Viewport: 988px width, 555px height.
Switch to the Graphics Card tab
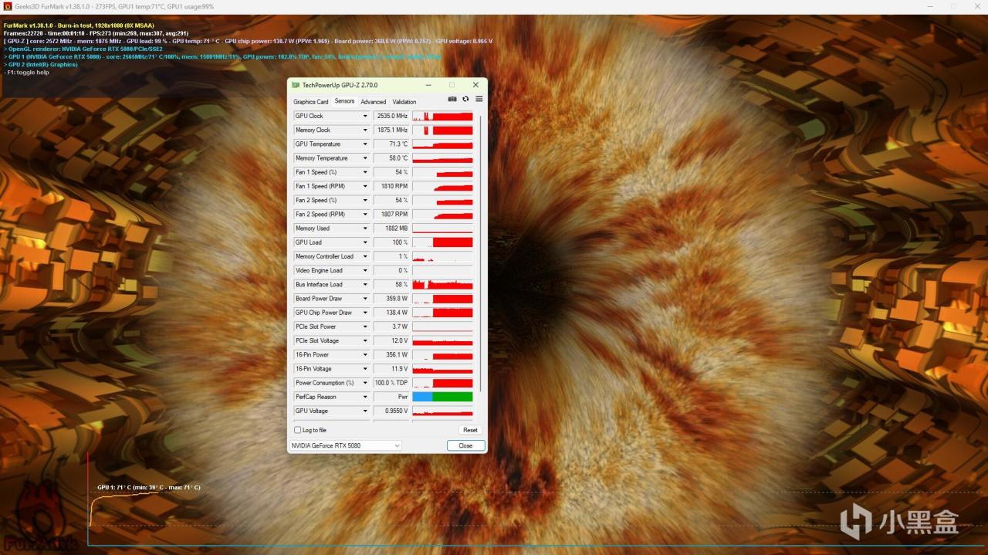(x=311, y=102)
